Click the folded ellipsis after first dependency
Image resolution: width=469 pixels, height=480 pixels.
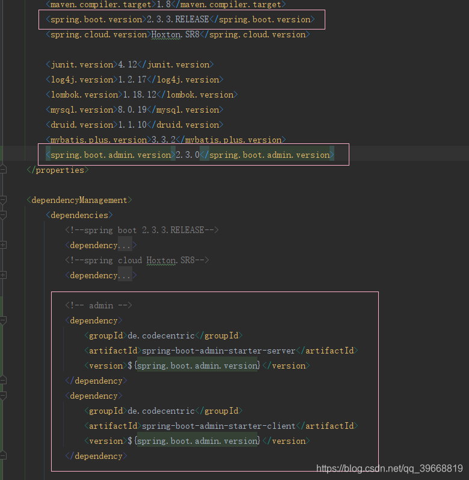point(125,245)
